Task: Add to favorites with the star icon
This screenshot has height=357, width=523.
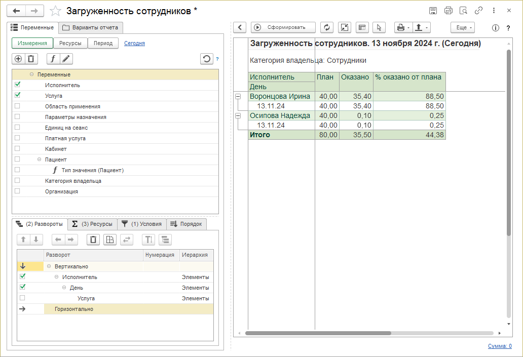Action: coord(56,11)
